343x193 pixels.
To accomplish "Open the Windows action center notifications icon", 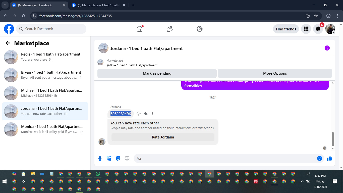I will (x=334, y=181).
